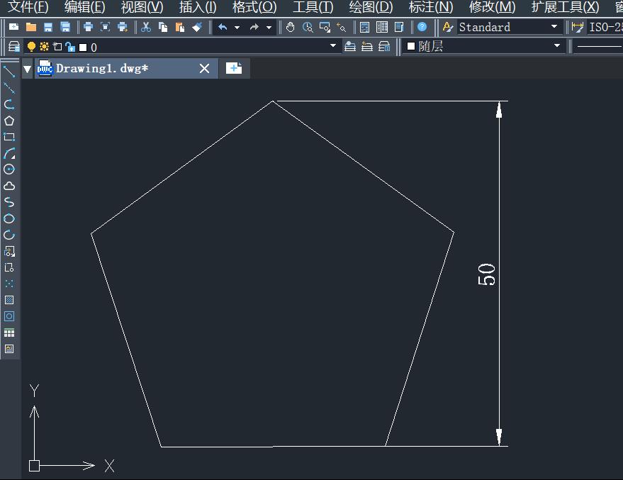Screen dimensions: 623x480
Task: Click the Match Properties brush icon
Action: 197,27
